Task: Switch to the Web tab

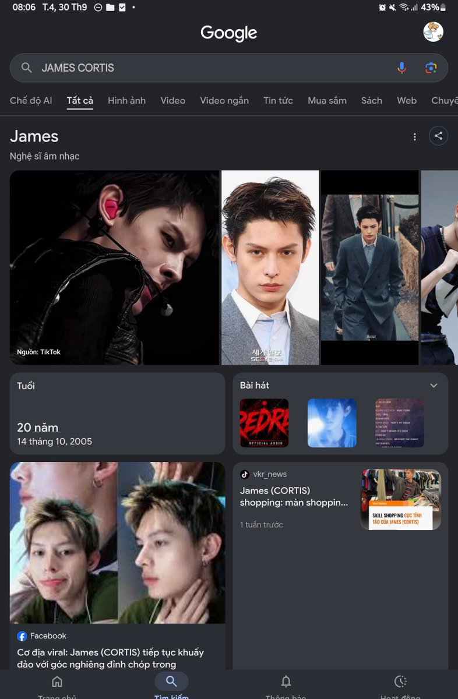Action: (407, 100)
